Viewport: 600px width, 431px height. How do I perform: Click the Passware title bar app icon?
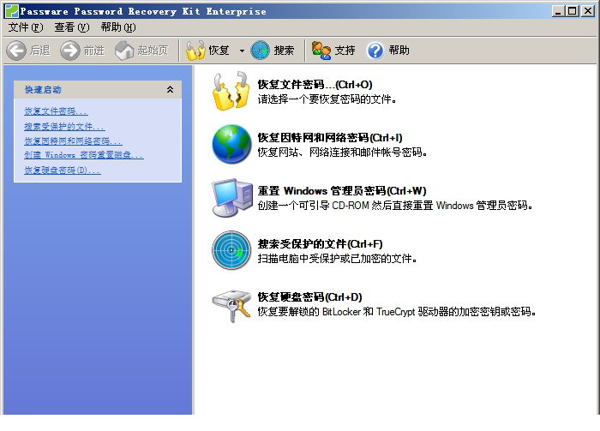(x=11, y=11)
